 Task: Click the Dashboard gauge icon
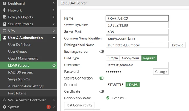4,3
